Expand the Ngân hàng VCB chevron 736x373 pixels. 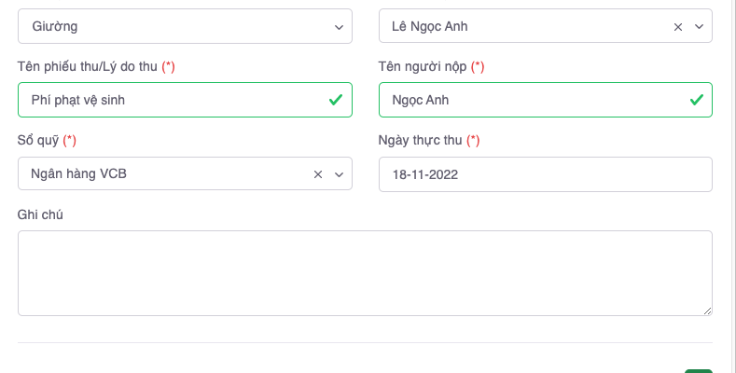(x=339, y=174)
